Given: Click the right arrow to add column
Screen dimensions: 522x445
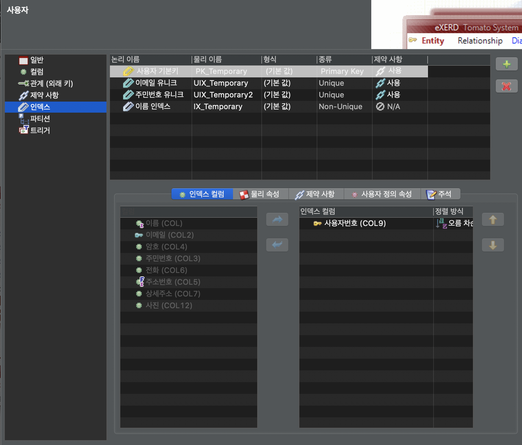Looking at the screenshot, I should [x=277, y=219].
